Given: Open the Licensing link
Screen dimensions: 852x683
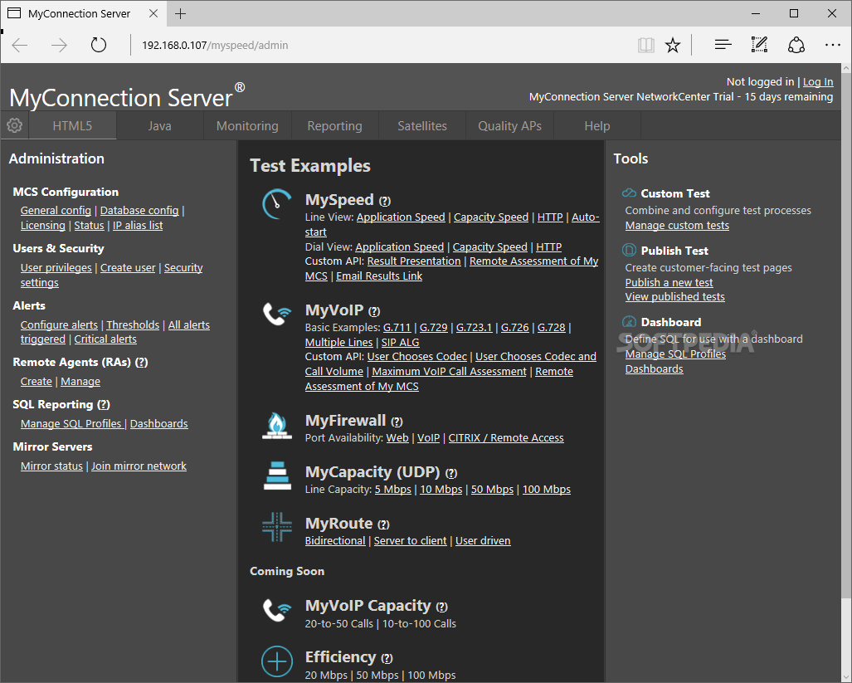Looking at the screenshot, I should click(x=43, y=225).
